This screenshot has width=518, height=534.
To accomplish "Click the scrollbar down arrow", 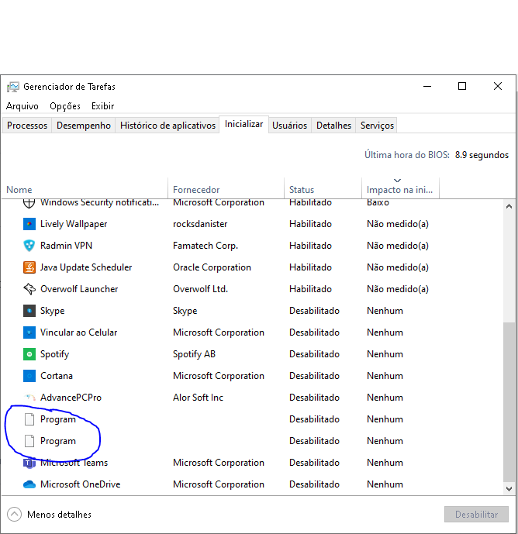I will coord(509,489).
